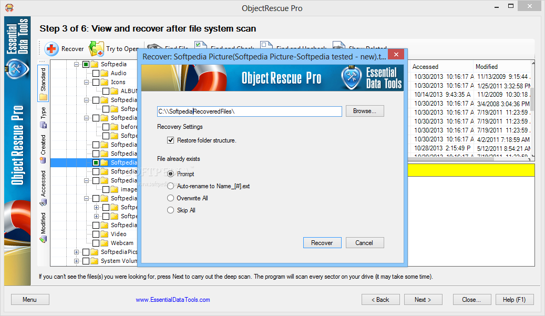Click the Find and Check toolbar icon
The width and height of the screenshot is (545, 316).
(x=200, y=46)
